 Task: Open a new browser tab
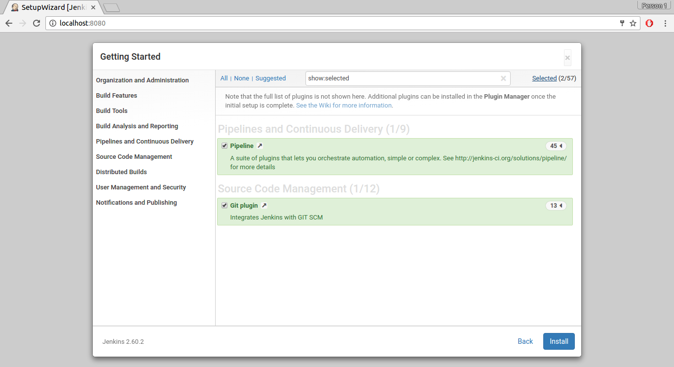click(x=112, y=7)
